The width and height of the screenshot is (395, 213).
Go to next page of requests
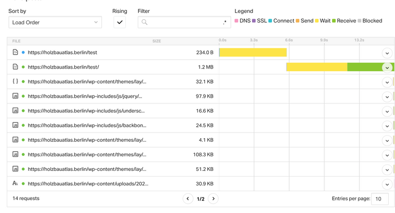point(213,198)
